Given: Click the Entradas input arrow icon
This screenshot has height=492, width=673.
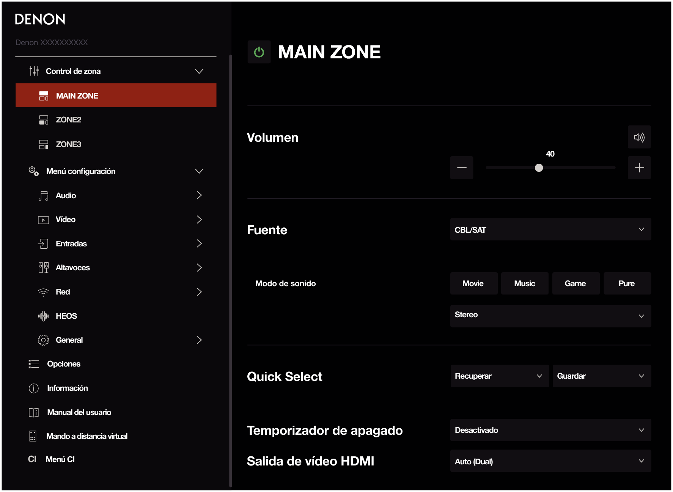Looking at the screenshot, I should [43, 244].
